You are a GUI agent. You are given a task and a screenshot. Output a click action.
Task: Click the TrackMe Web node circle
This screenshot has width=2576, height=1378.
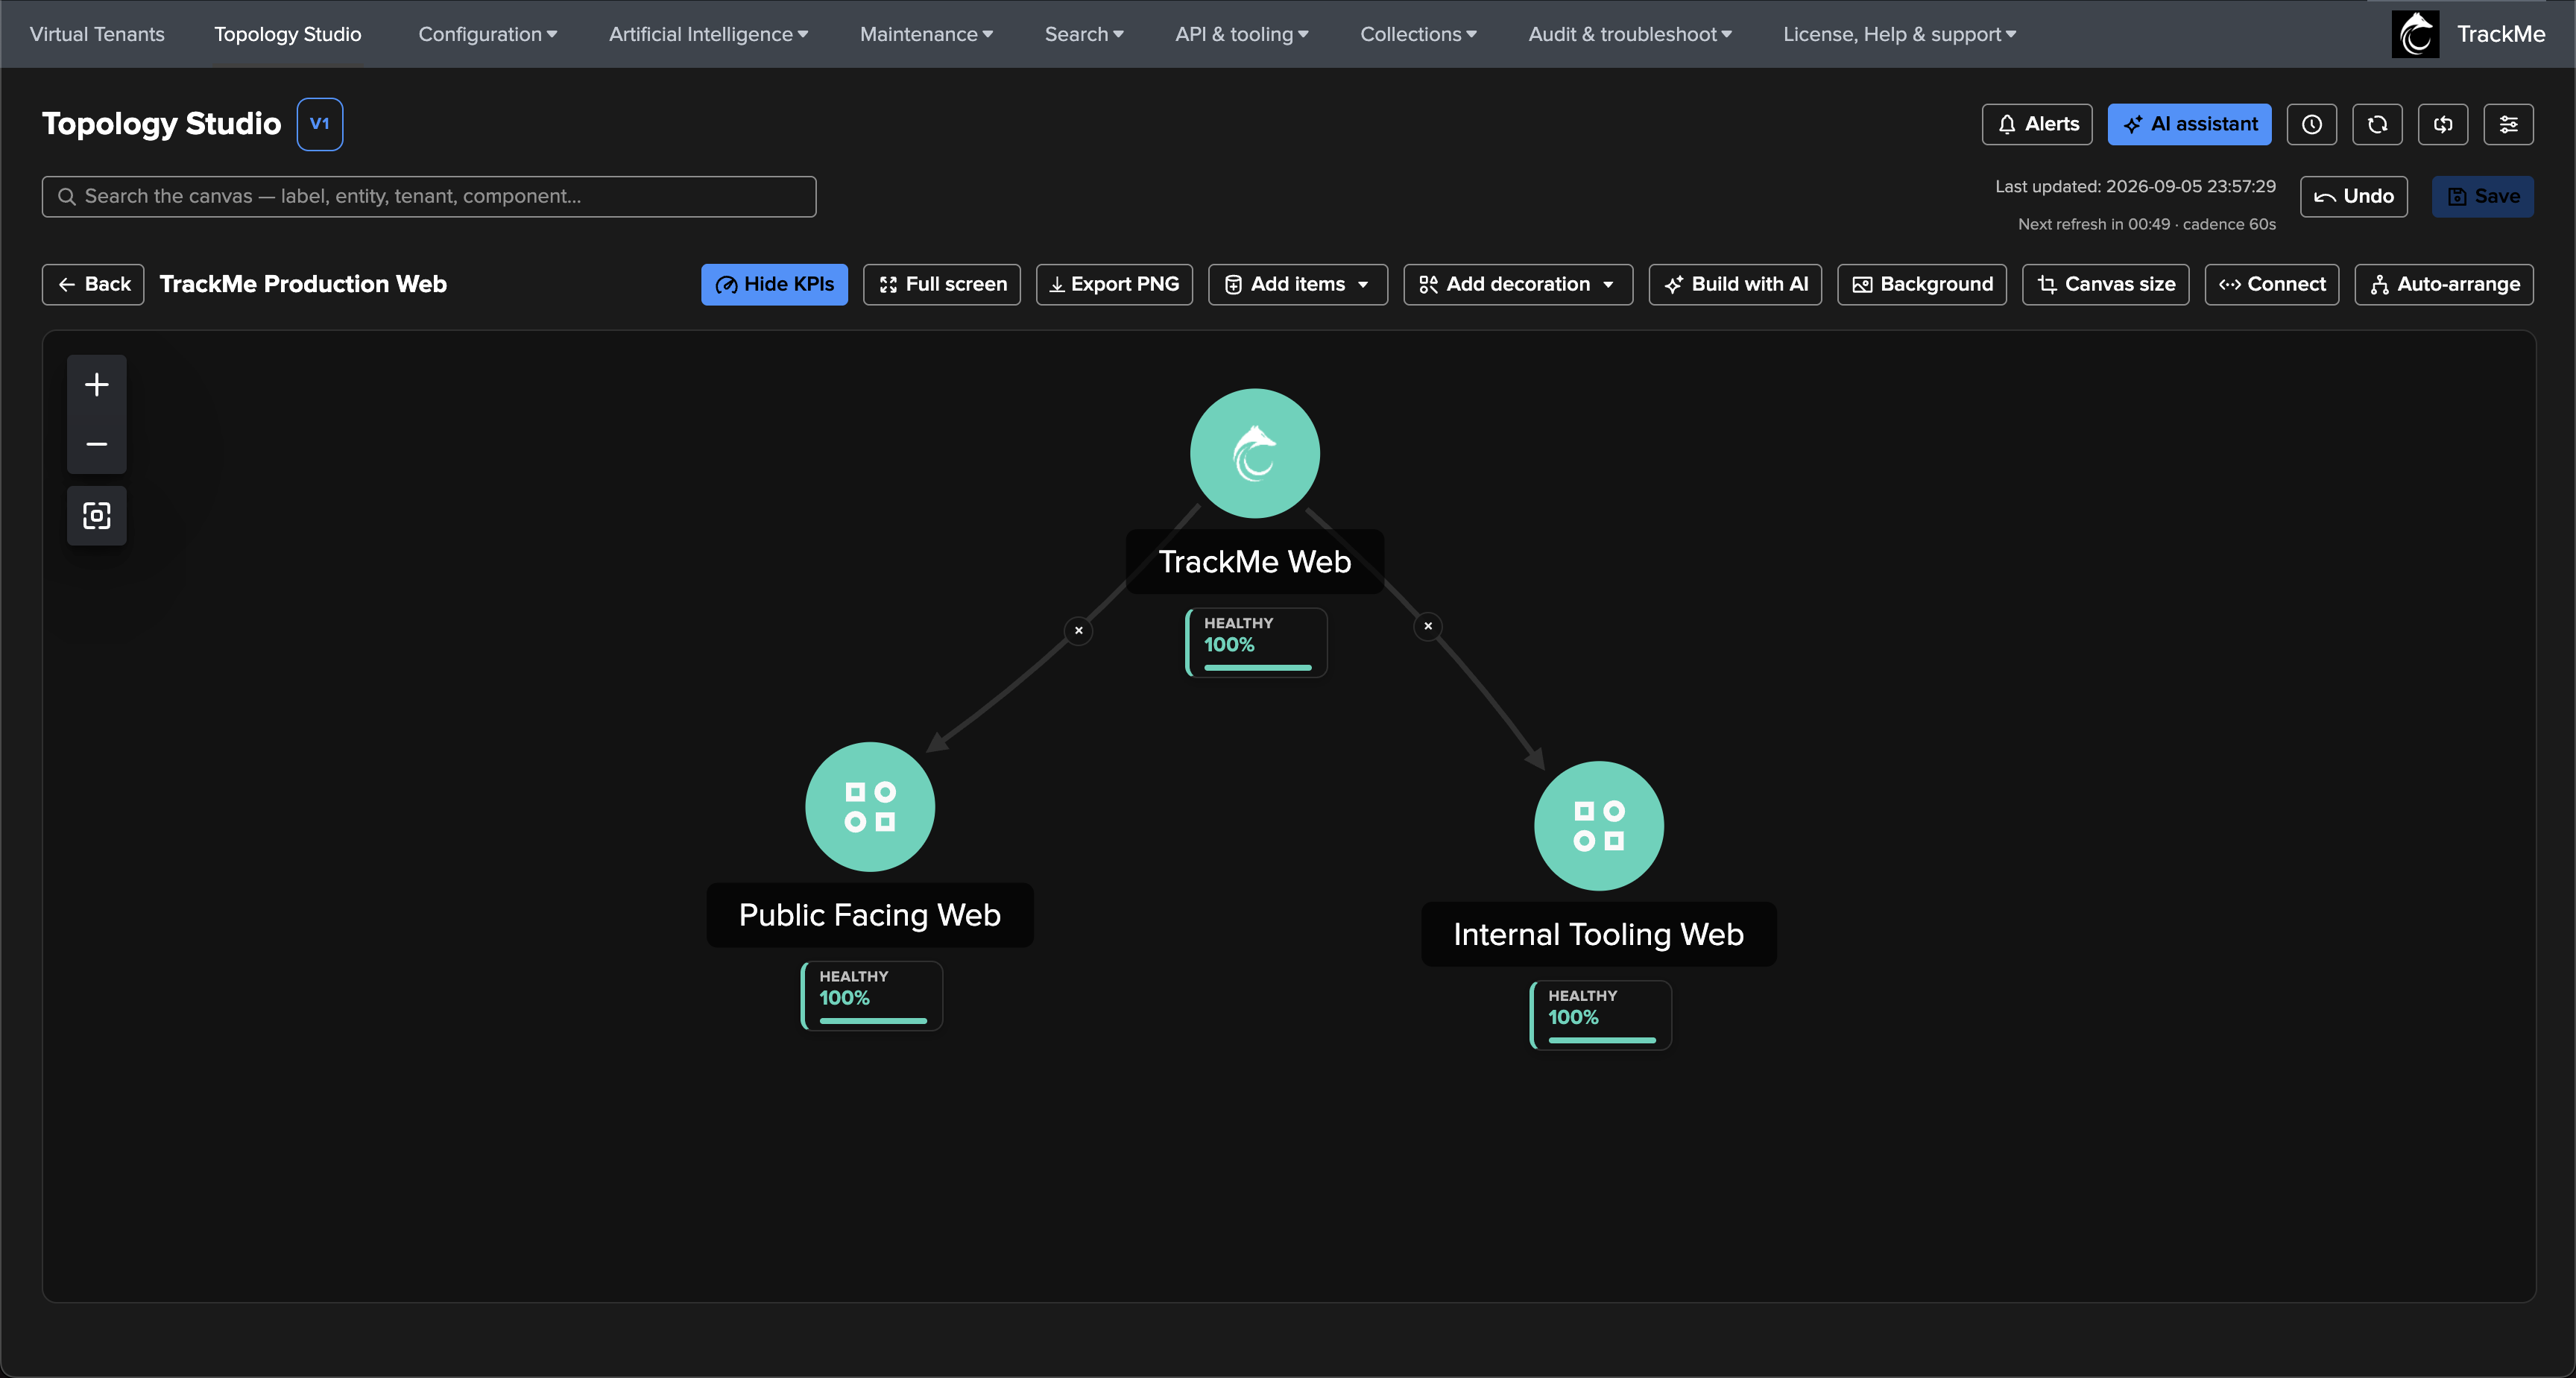[1254, 453]
